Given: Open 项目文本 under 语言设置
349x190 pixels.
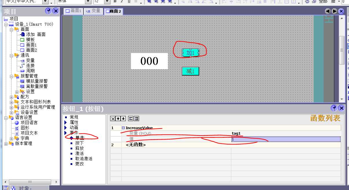Looking at the screenshot, I should 29,133.
